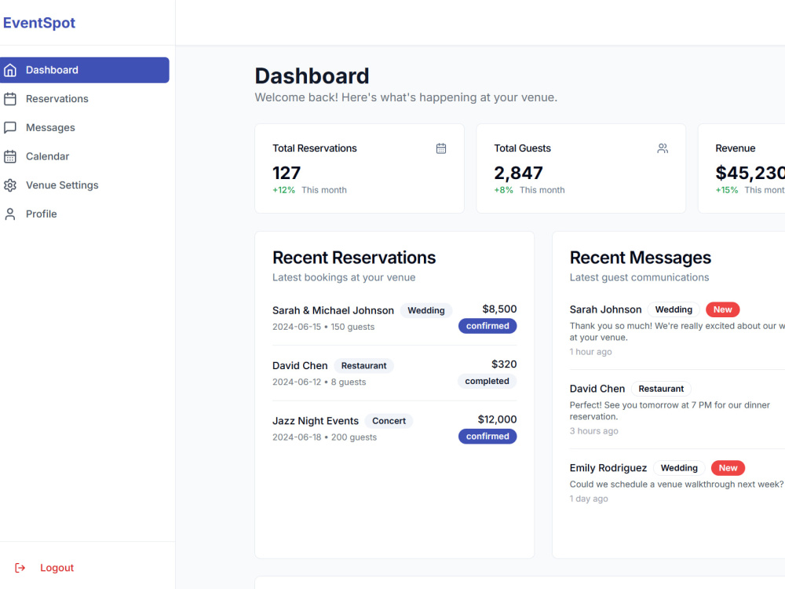Open Venue Settings page
This screenshot has width=785, height=589.
tap(85, 185)
